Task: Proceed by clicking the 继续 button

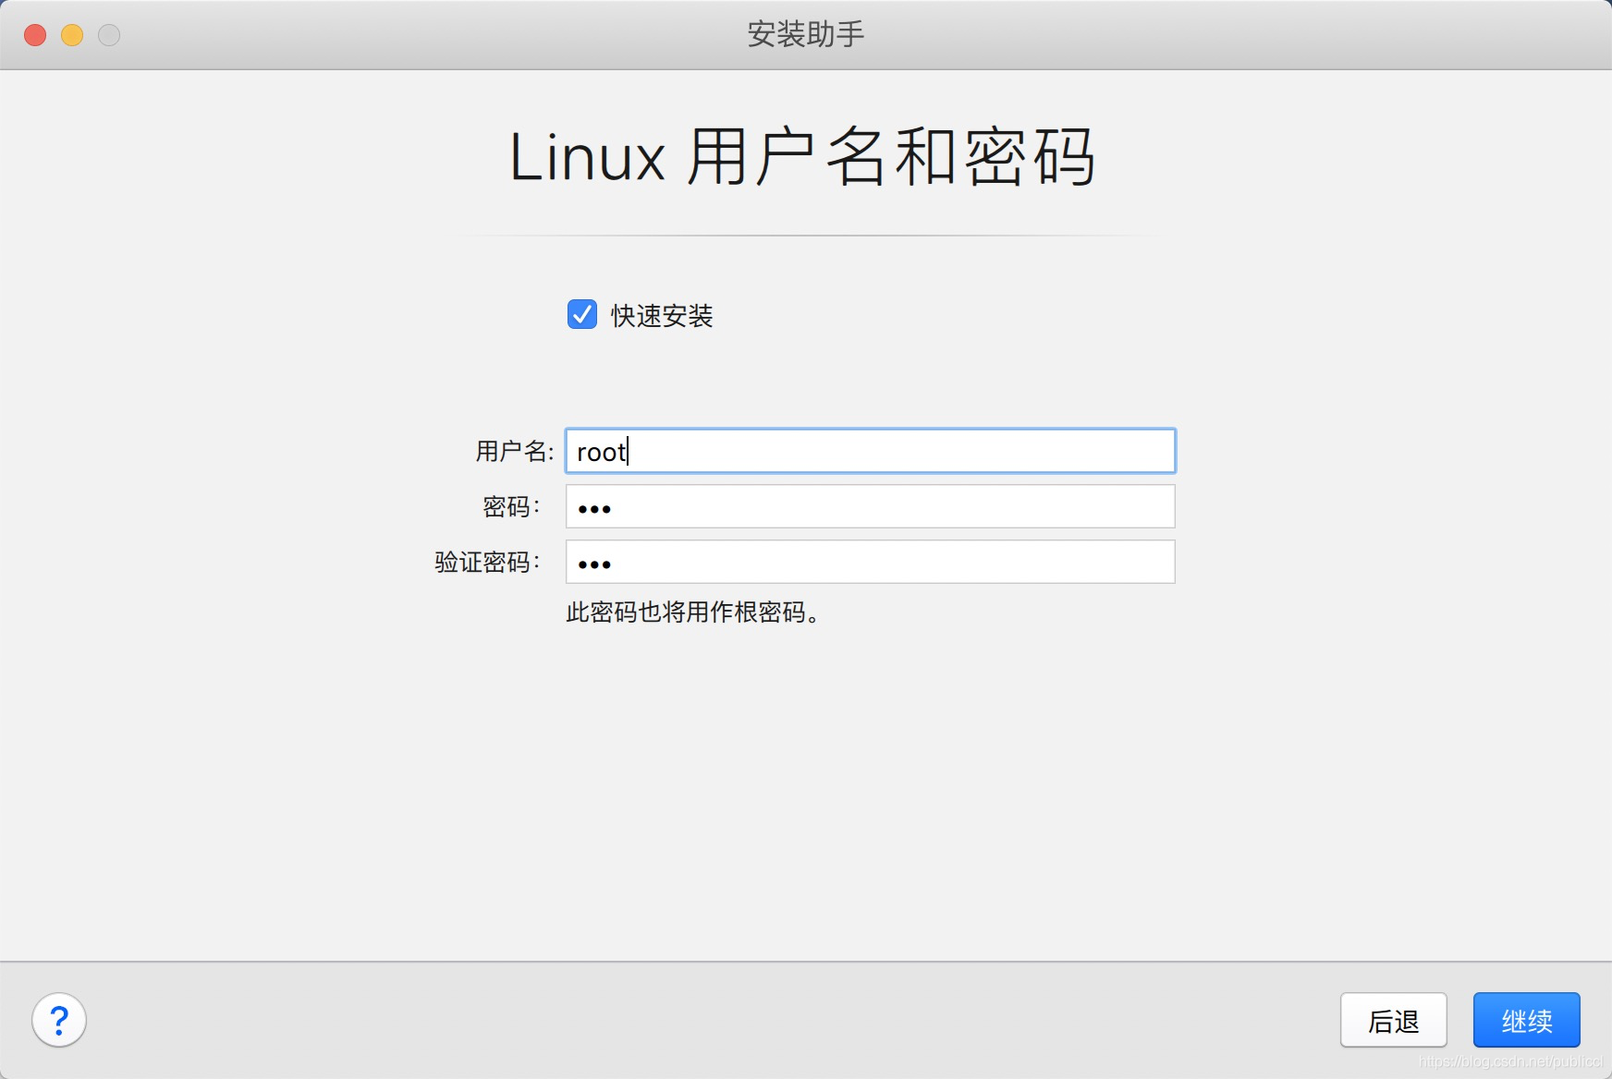Action: [1527, 1020]
